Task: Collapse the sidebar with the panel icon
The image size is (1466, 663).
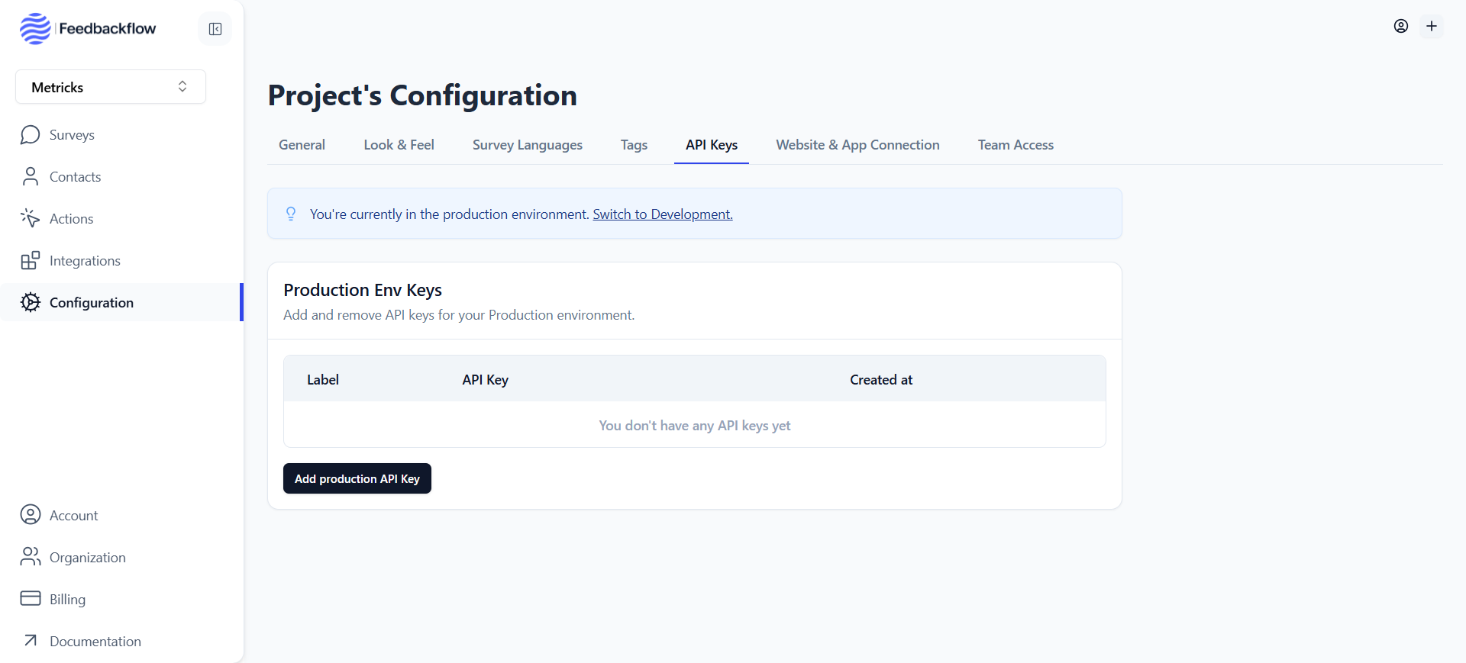Action: (x=215, y=29)
